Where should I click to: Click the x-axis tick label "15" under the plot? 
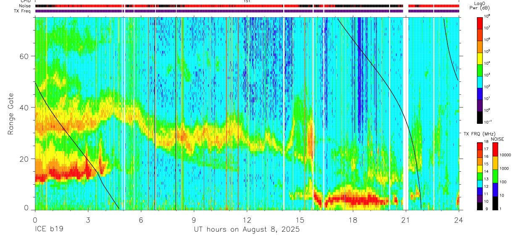coord(300,220)
